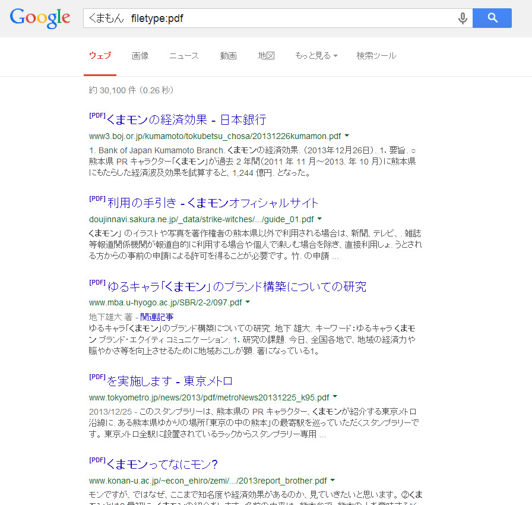Click the Google logo
Screen dimensions: 532x505
point(40,18)
